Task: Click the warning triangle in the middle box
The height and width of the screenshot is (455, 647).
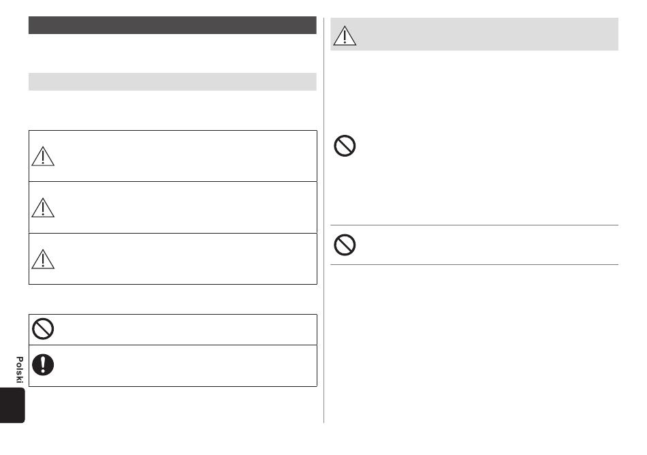Action: pyautogui.click(x=42, y=207)
